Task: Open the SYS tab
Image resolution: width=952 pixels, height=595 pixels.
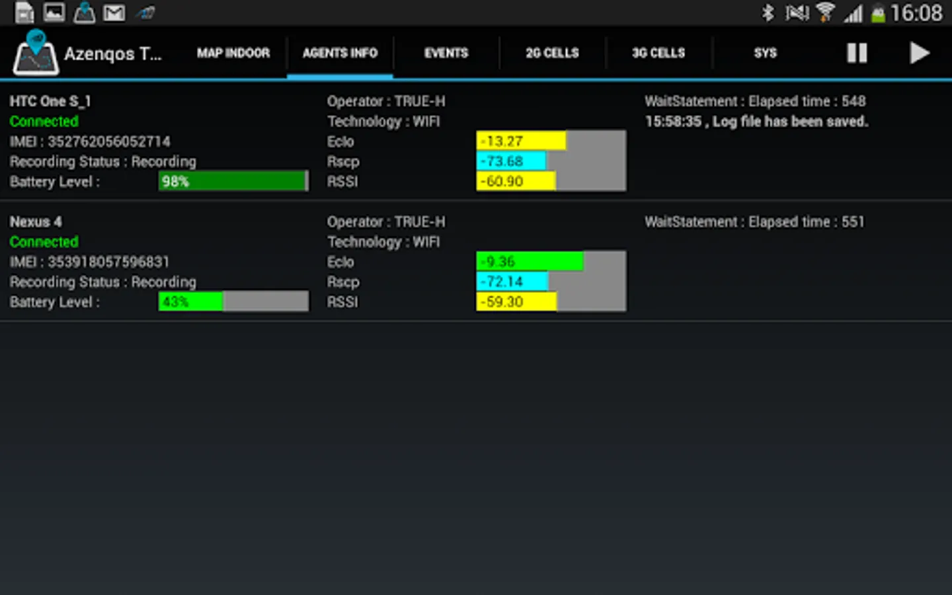Action: tap(765, 53)
